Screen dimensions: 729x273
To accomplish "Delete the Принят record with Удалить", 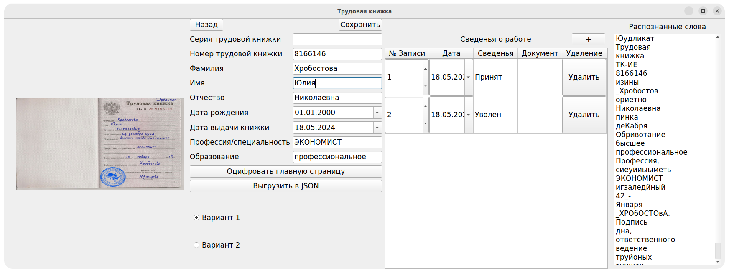I will [584, 78].
